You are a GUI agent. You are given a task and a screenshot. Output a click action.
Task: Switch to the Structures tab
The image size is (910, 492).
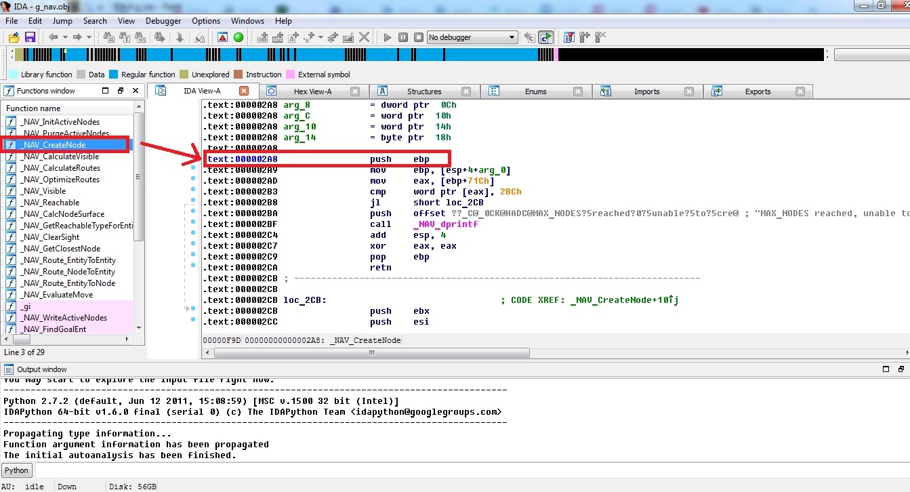click(x=424, y=91)
